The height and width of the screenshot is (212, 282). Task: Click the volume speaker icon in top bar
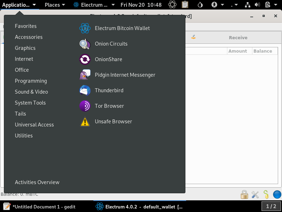click(257, 5)
